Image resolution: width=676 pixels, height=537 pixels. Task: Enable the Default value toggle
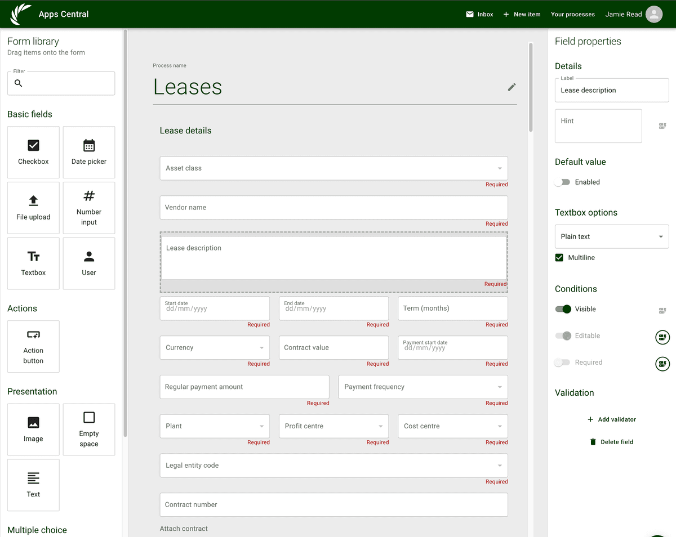[x=563, y=182]
